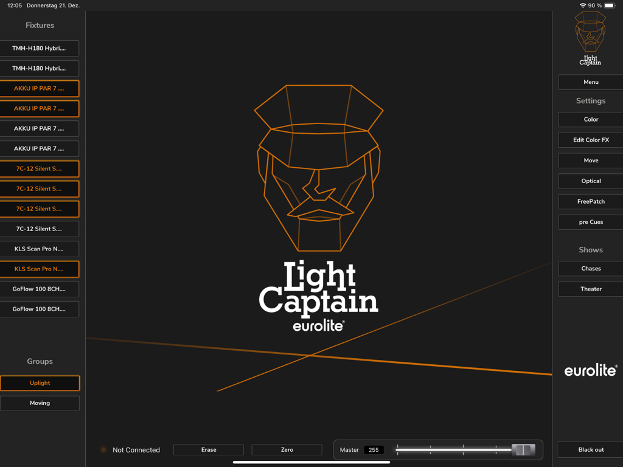Viewport: 623px width, 467px height.
Task: Open the Optical settings
Action: (x=590, y=181)
